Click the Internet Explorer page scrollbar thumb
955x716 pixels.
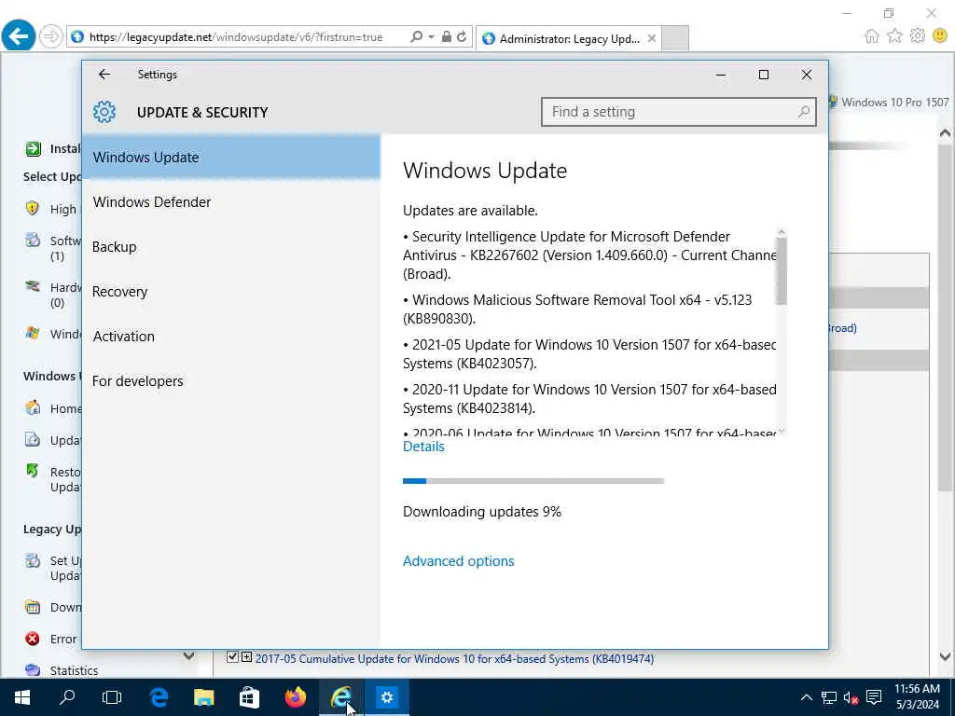tap(946, 317)
